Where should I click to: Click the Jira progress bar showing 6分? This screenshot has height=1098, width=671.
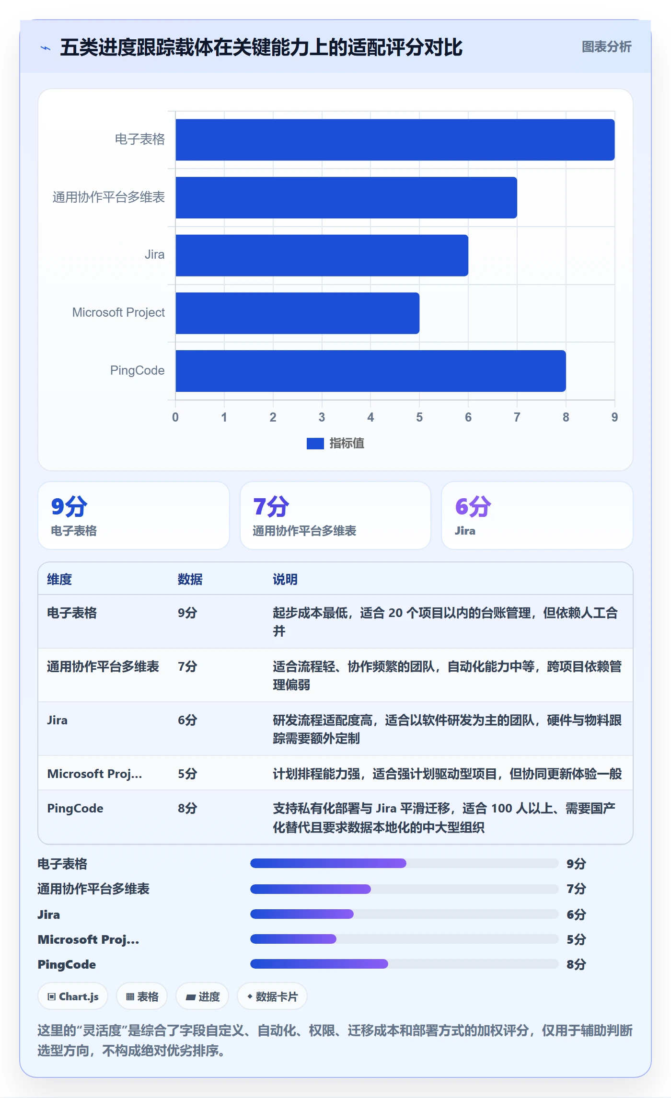[404, 914]
